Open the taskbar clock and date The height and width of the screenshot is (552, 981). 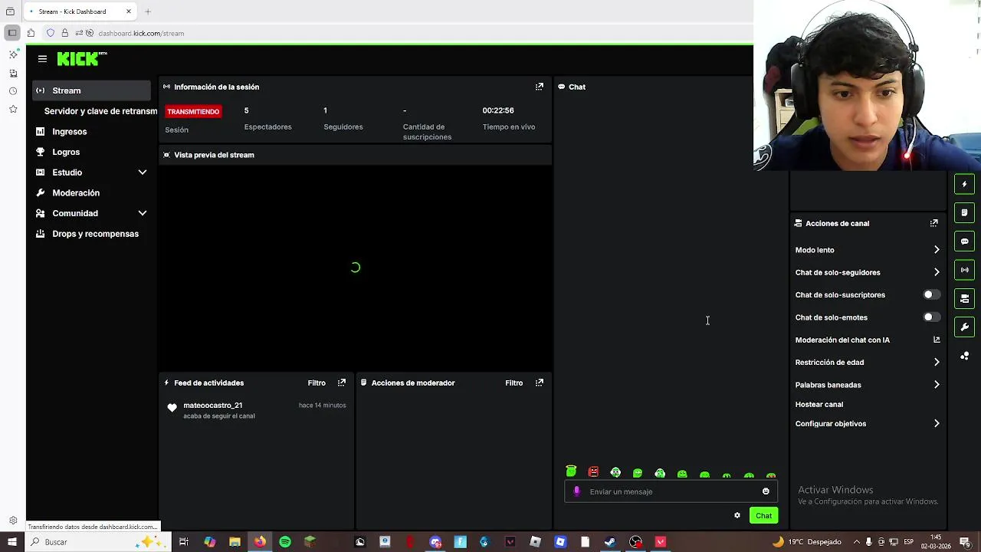coord(936,542)
